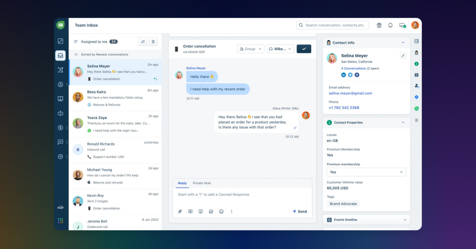Open Selina's LinkedIn profile icon

click(x=344, y=75)
